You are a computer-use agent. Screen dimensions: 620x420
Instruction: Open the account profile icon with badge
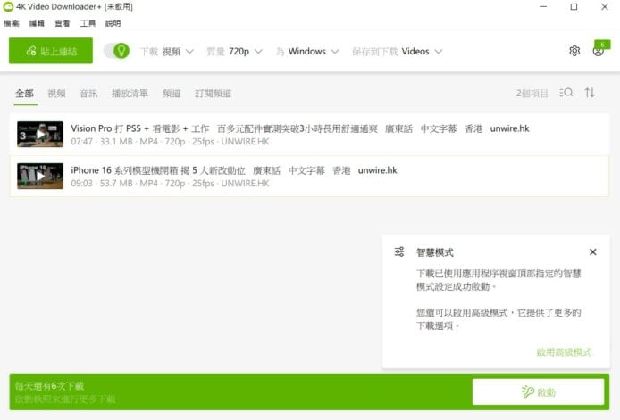(x=599, y=50)
